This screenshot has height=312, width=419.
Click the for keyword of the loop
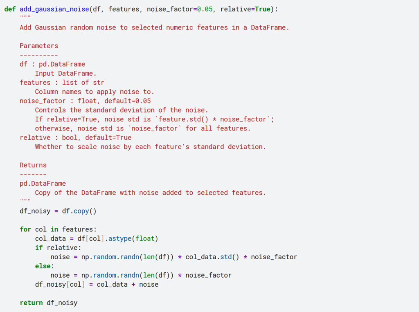[x=25, y=229]
